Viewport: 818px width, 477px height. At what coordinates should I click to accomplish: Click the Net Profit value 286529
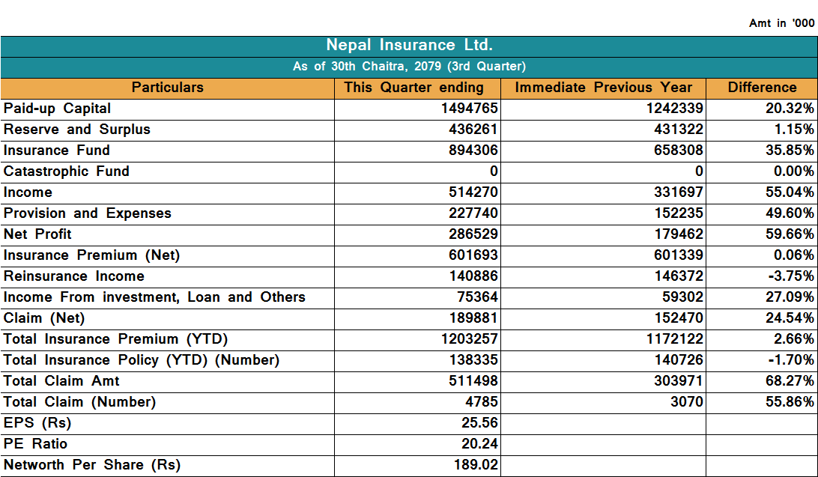click(x=473, y=234)
